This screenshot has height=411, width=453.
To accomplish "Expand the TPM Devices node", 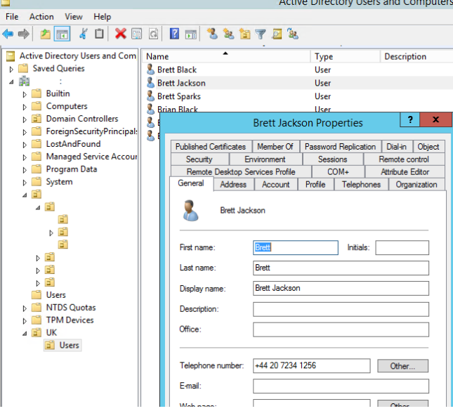I will click(25, 321).
